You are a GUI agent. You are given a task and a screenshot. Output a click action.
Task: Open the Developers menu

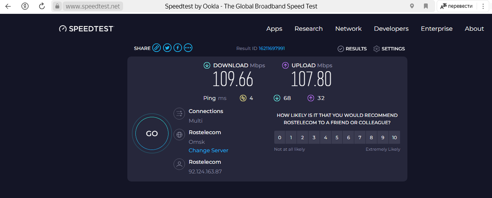coord(391,29)
